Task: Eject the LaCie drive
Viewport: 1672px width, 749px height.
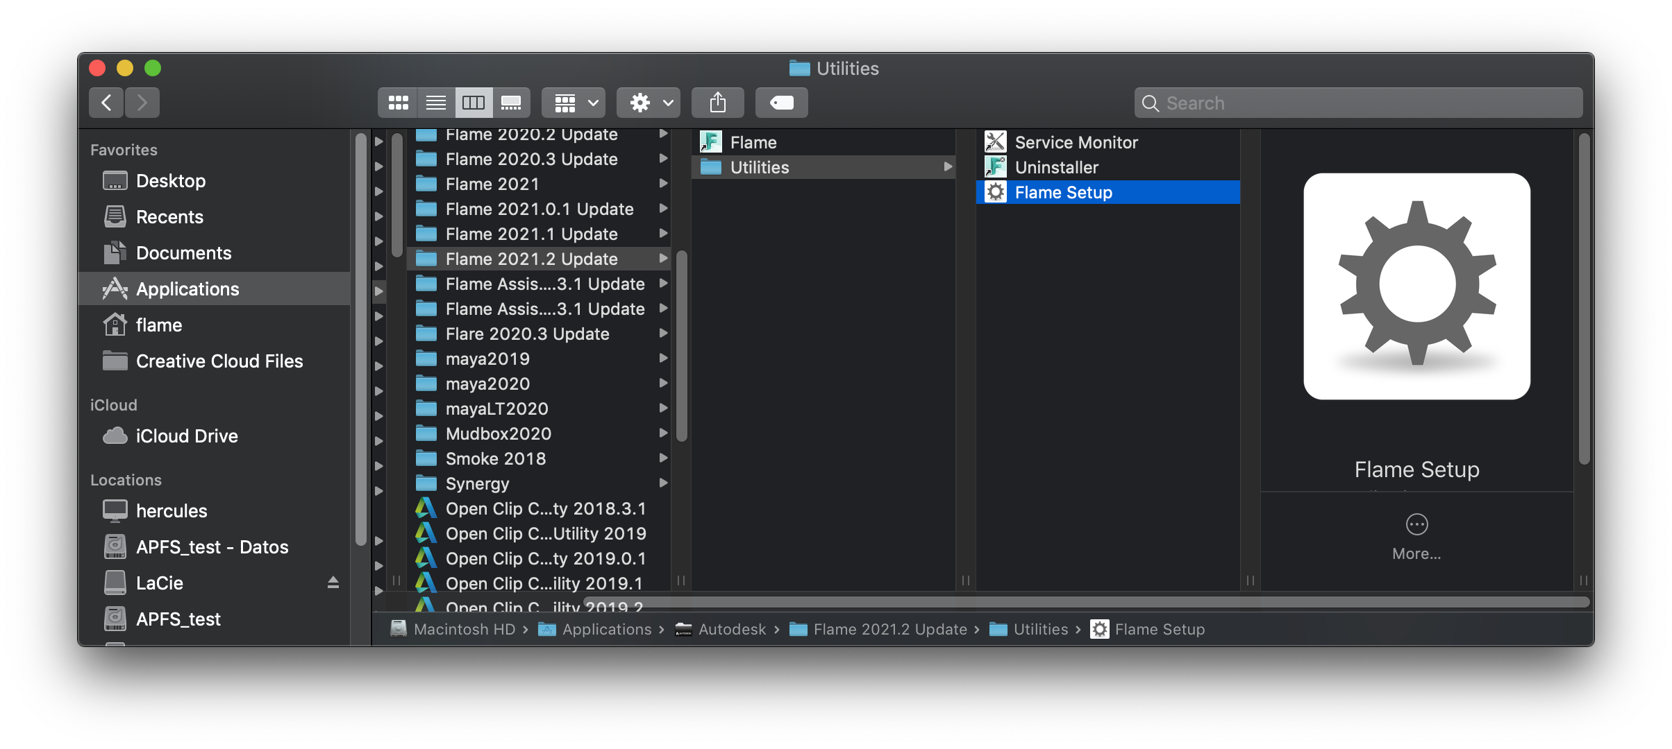Action: coord(333,583)
